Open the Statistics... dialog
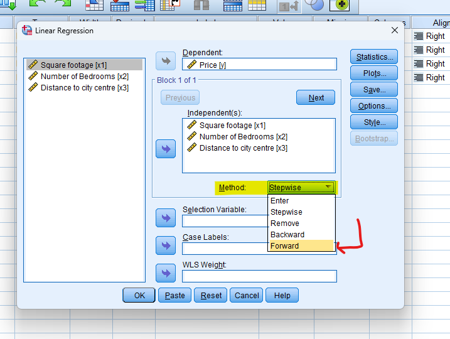Screen dimensions: 450x339 [374, 57]
